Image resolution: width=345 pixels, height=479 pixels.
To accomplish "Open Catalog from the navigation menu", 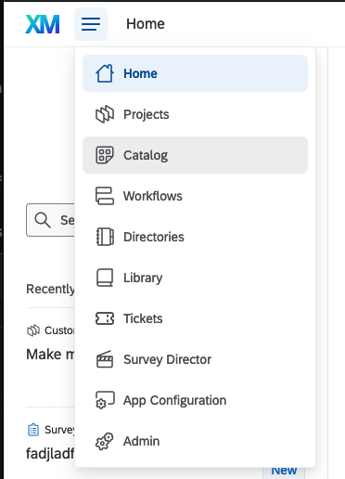I will pos(195,155).
